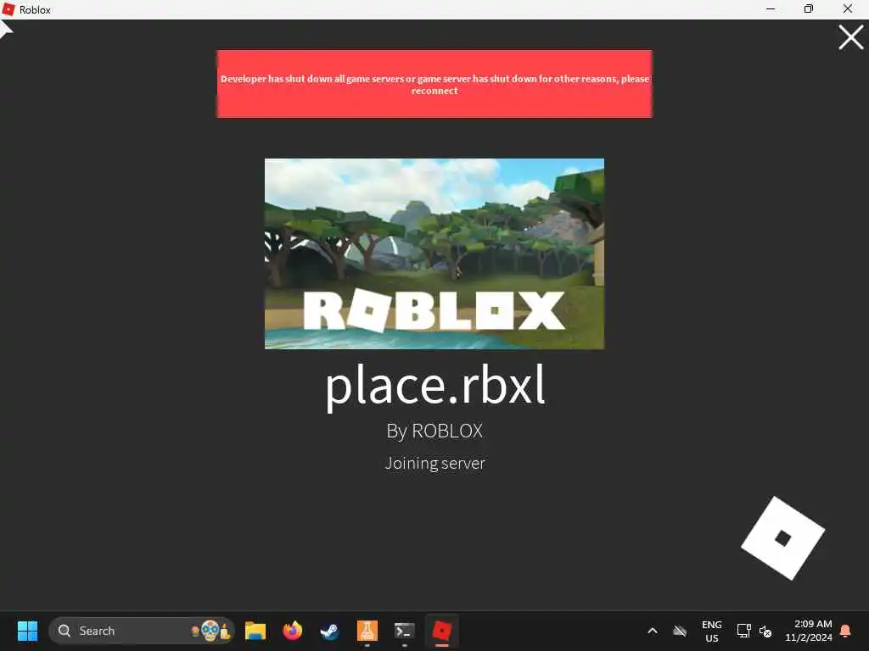Close the Roblox loading screen with the X
869x651 pixels.
pos(850,37)
